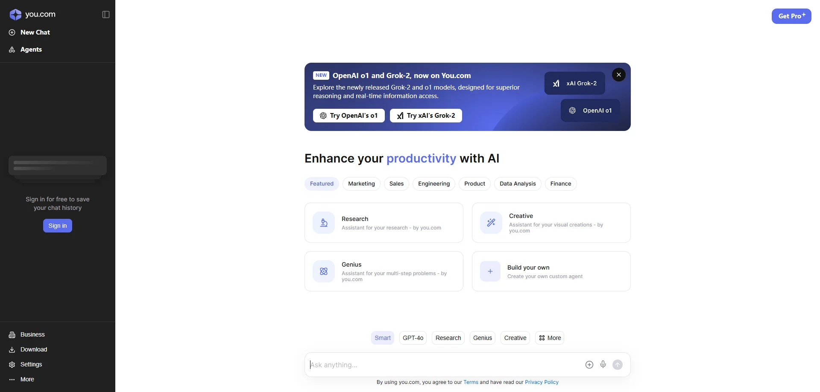Click the xAI Grok-2 tile in banner
The width and height of the screenshot is (820, 392).
575,83
